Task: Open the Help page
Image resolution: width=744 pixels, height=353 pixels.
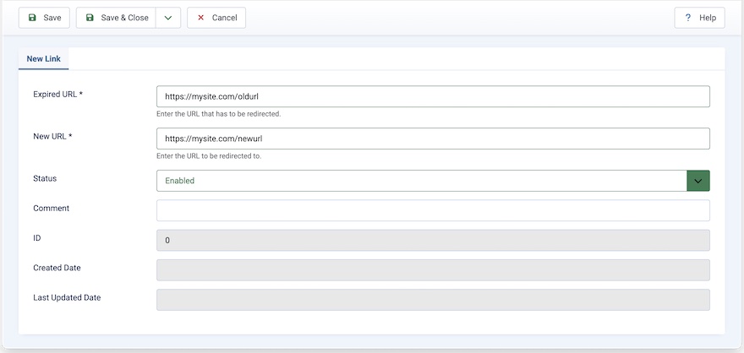Action: (x=699, y=18)
